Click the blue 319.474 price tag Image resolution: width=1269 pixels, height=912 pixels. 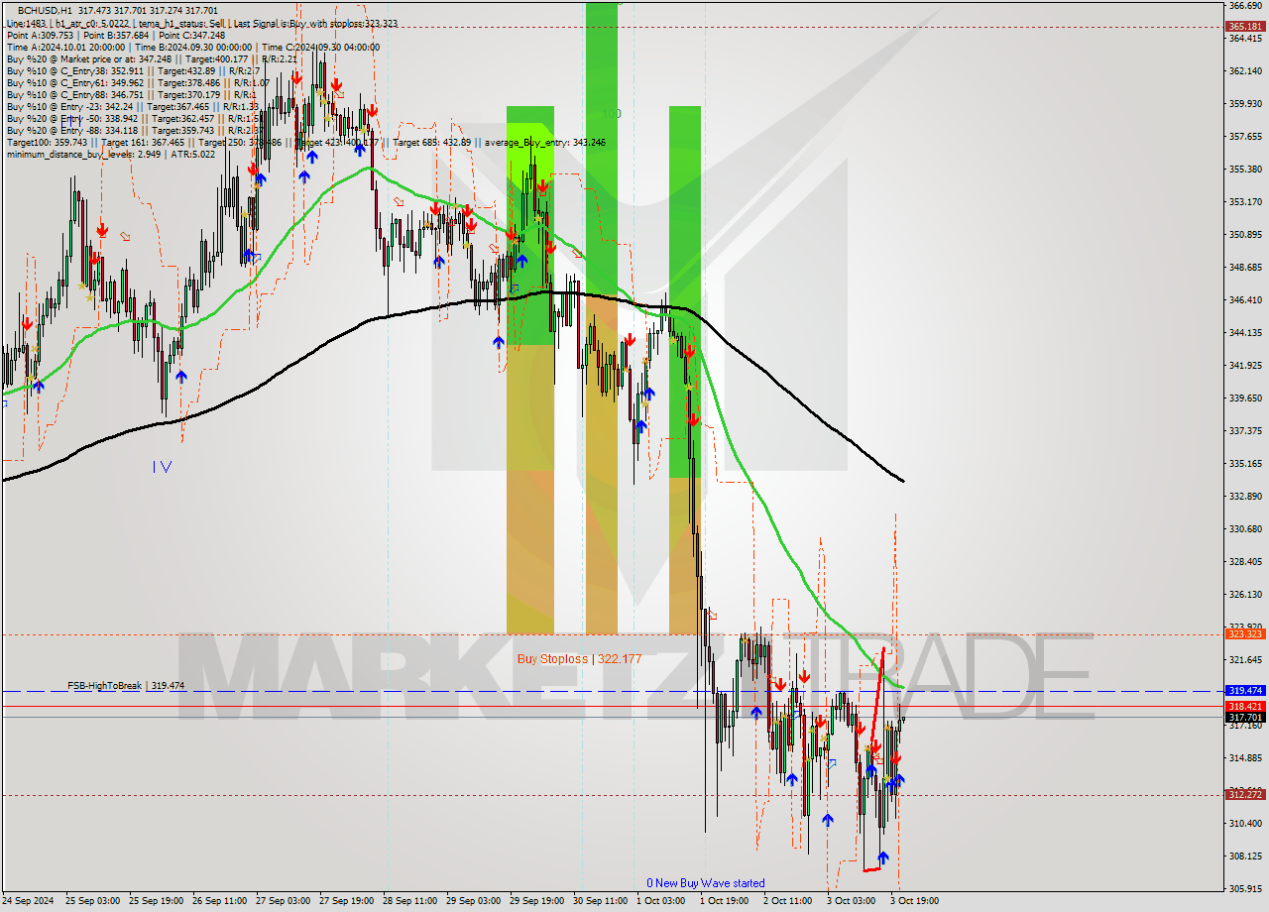(x=1244, y=690)
